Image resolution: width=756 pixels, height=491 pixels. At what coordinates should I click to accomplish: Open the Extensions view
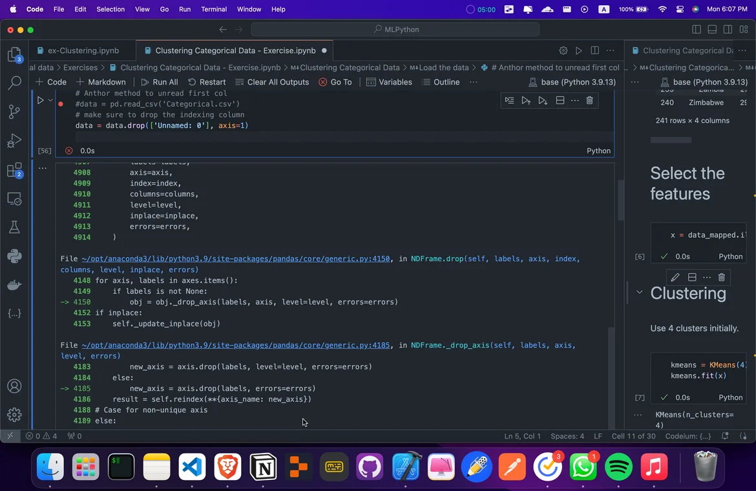point(14,171)
